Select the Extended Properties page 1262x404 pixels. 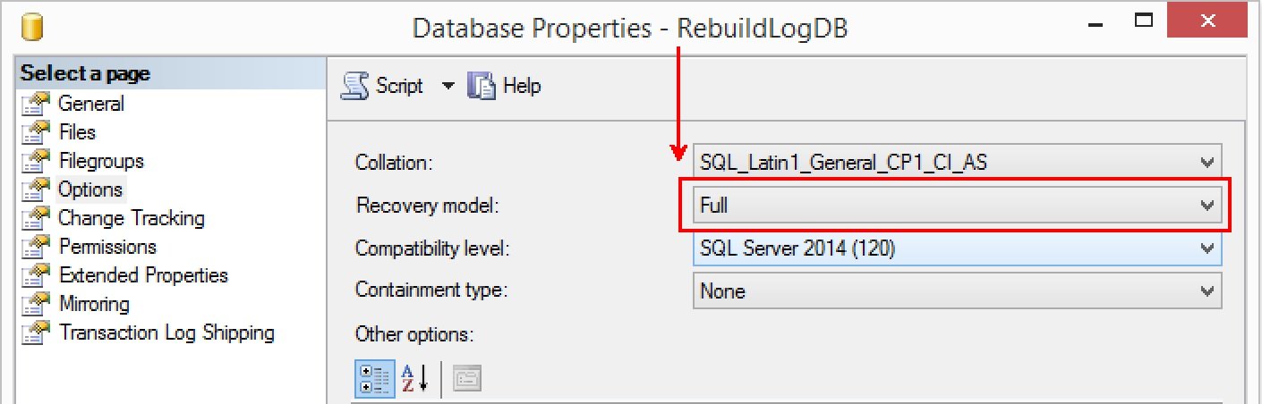point(143,275)
